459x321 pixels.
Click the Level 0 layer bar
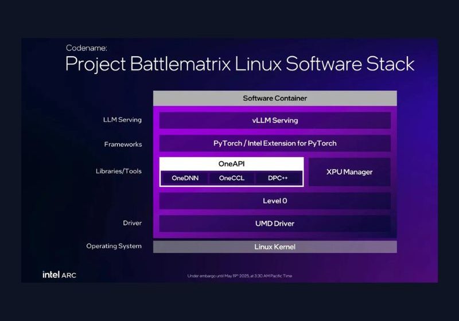[275, 201]
